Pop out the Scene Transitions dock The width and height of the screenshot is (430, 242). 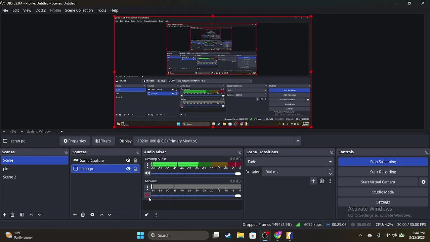(x=332, y=152)
